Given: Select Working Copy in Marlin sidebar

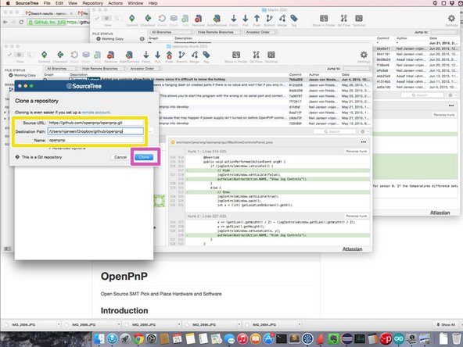Looking at the screenshot, I should (x=110, y=38).
